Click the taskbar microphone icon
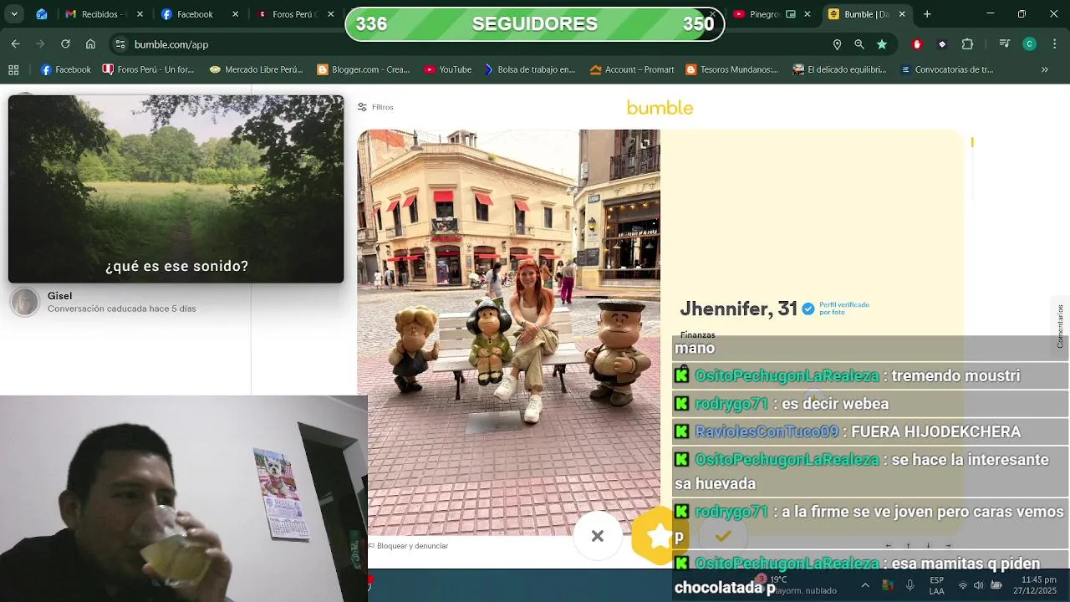This screenshot has width=1070, height=602. pos(910,585)
